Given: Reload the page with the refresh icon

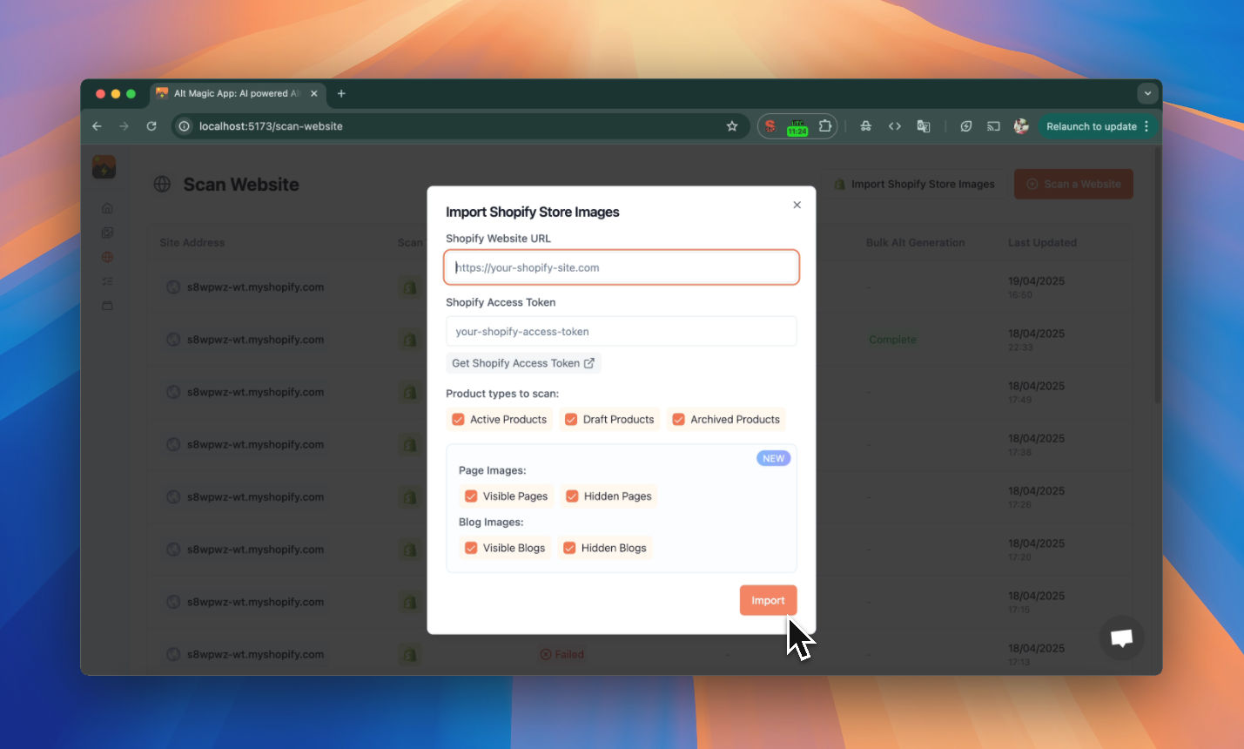Looking at the screenshot, I should [151, 126].
